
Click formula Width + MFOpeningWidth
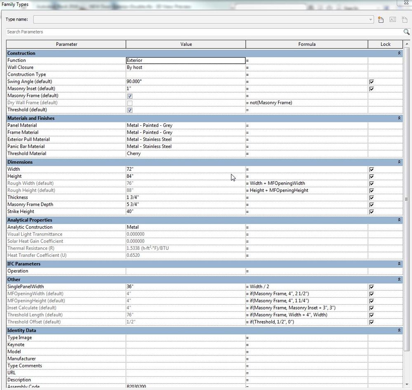277,183
